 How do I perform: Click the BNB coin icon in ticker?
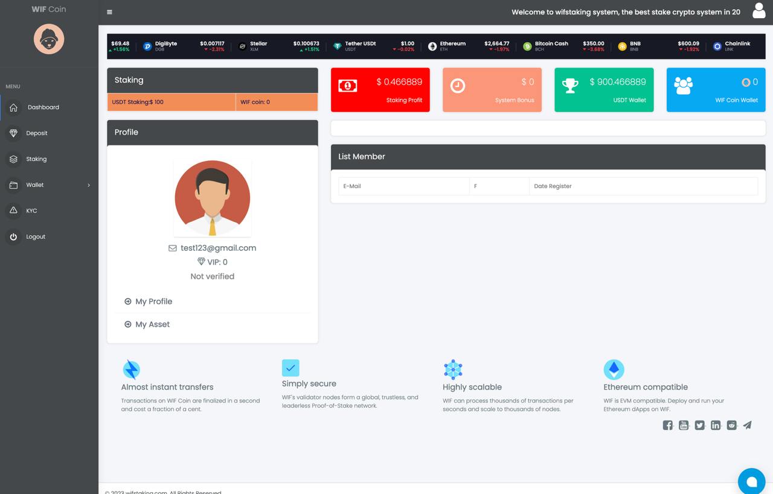point(622,46)
